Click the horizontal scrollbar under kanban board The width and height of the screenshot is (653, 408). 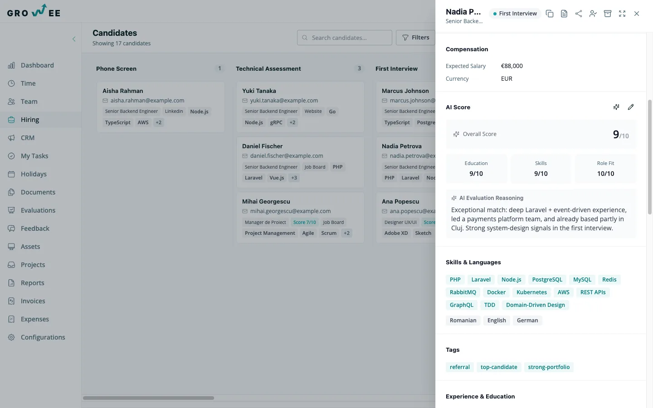click(x=148, y=398)
